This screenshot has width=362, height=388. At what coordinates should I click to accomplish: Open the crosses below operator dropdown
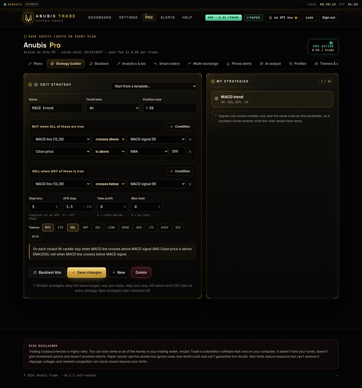click(x=109, y=184)
